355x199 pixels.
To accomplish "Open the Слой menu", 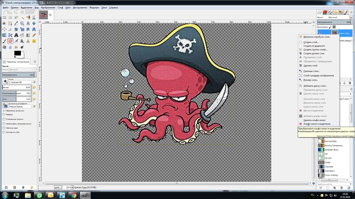I will point(60,8).
